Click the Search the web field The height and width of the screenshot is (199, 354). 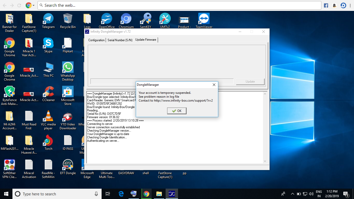179,5
